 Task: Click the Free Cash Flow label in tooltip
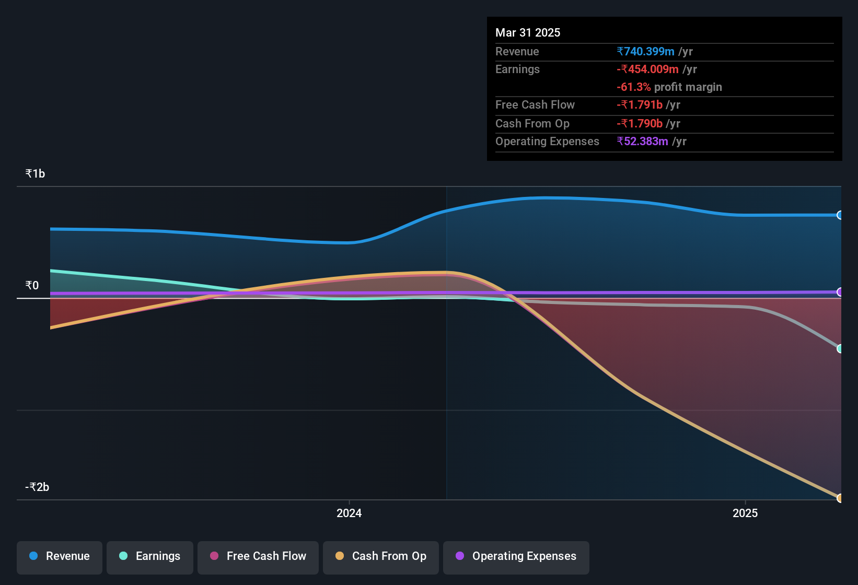[x=535, y=104]
